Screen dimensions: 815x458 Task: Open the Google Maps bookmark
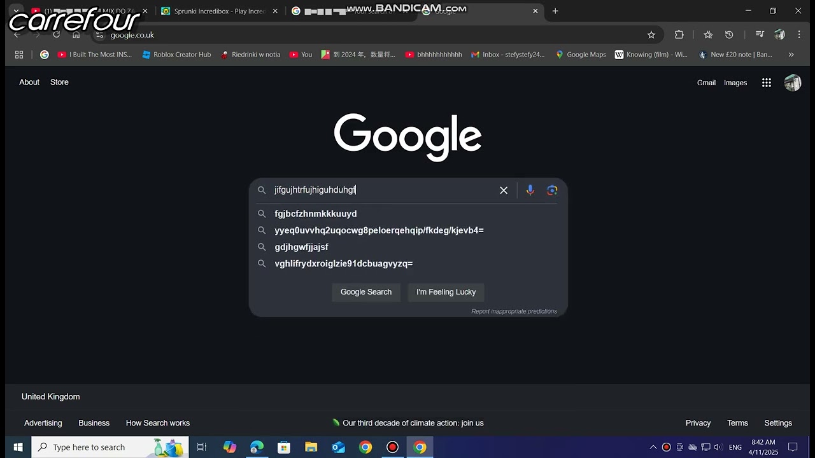(x=581, y=55)
